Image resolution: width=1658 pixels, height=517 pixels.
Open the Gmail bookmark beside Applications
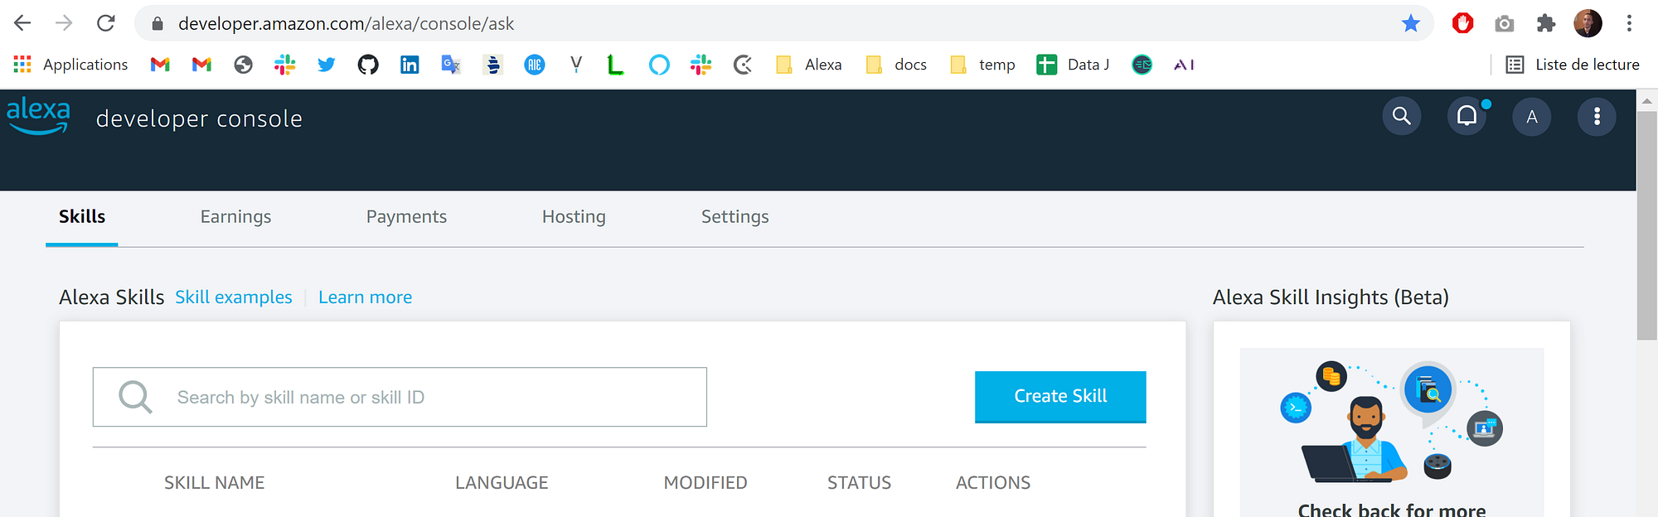160,65
